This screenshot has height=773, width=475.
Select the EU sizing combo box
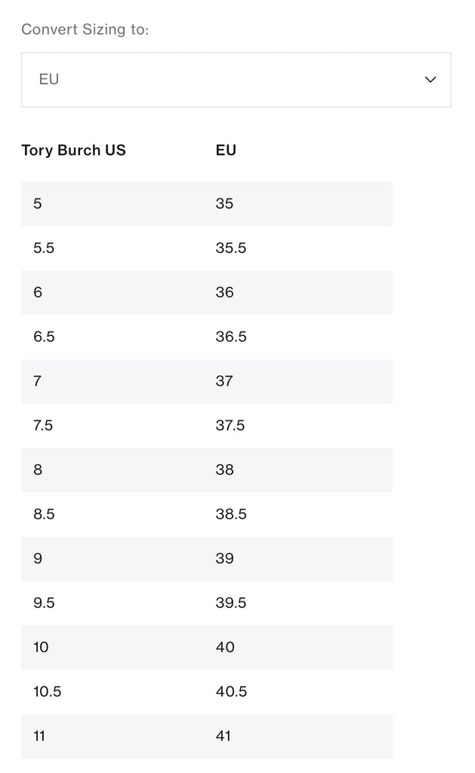pos(236,80)
